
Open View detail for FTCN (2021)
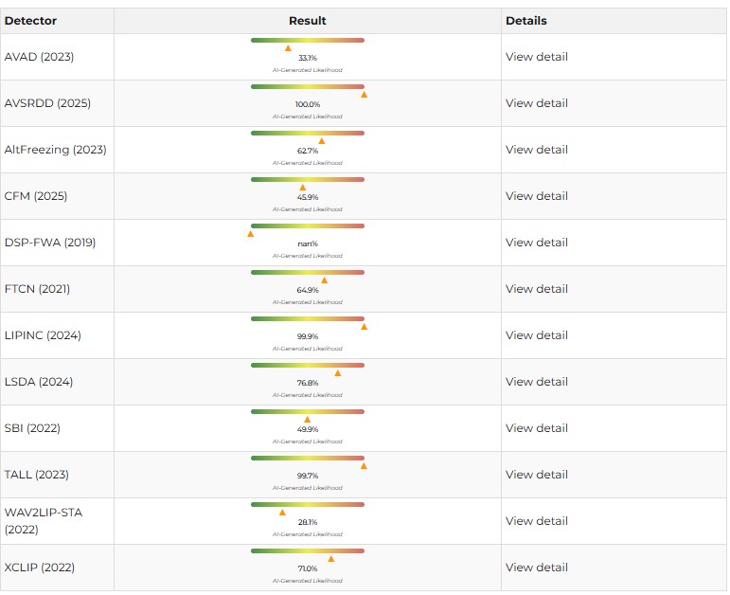coord(536,289)
